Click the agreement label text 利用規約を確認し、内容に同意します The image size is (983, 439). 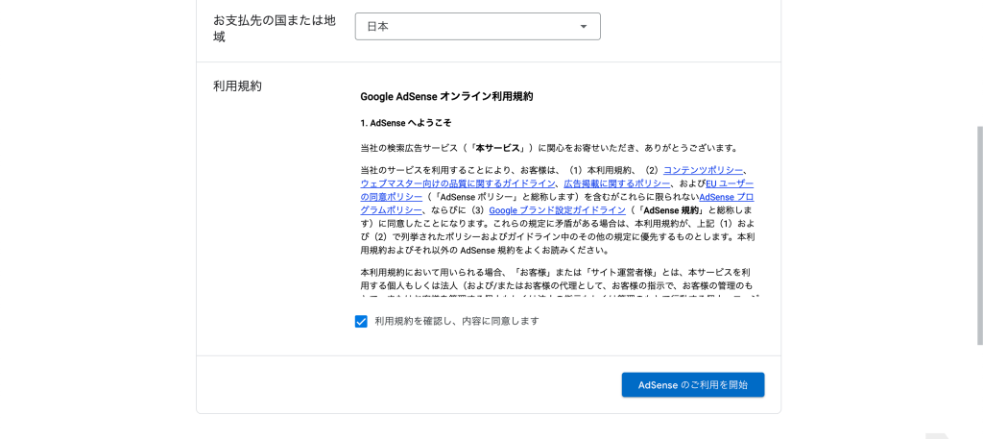[x=457, y=321]
